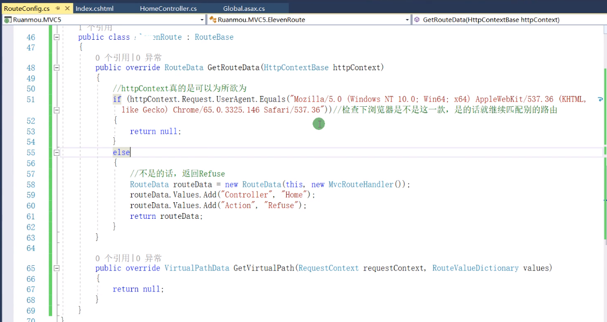
Task: Click the 'VirtualPathData' return type
Action: tap(197, 268)
